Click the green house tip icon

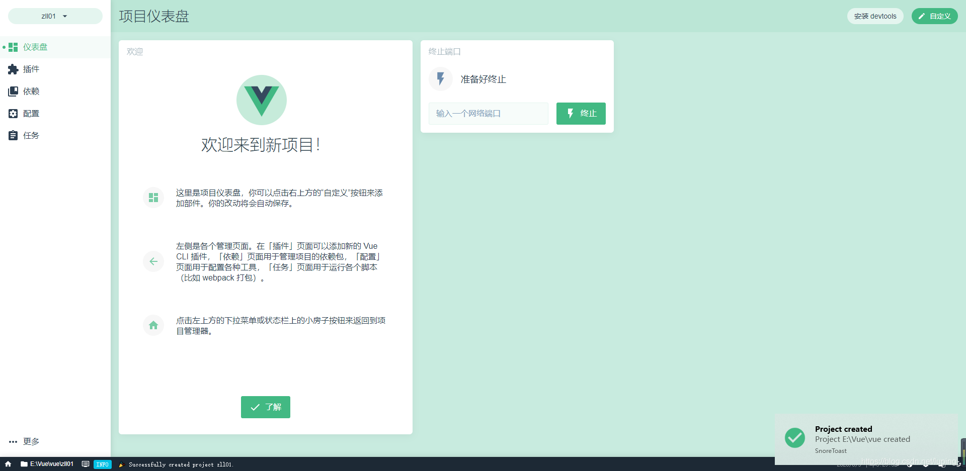pyautogui.click(x=153, y=325)
